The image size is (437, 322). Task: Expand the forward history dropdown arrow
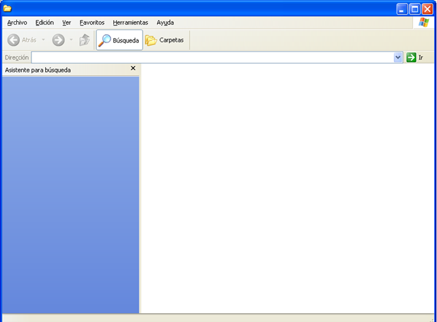(71, 40)
